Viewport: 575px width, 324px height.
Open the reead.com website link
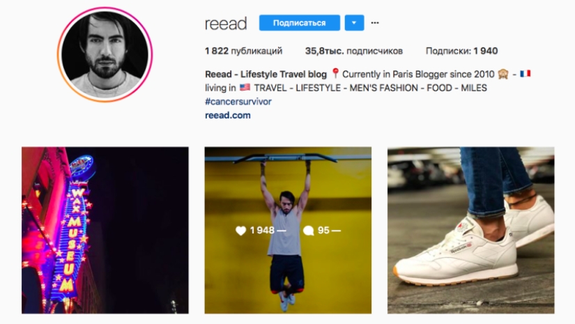(x=228, y=115)
